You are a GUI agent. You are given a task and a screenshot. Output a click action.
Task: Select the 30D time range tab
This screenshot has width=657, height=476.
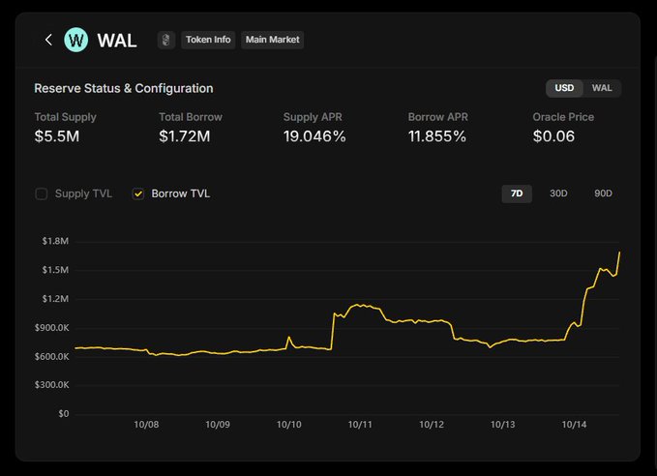click(x=558, y=193)
